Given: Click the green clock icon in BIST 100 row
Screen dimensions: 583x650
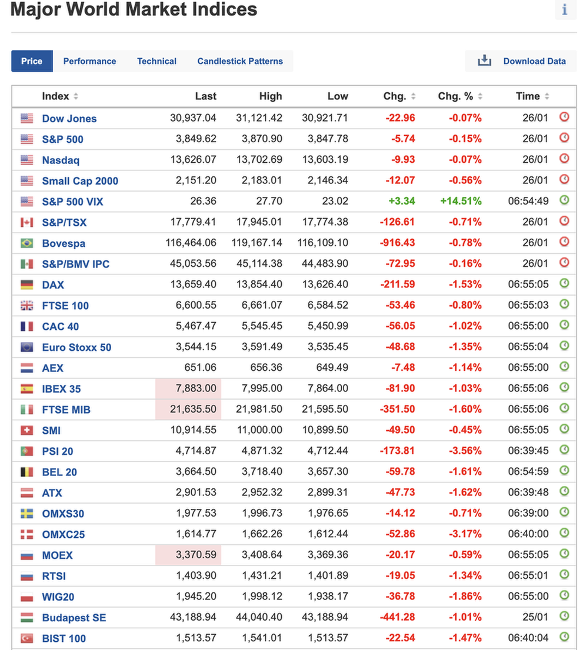Looking at the screenshot, I should (x=564, y=637).
